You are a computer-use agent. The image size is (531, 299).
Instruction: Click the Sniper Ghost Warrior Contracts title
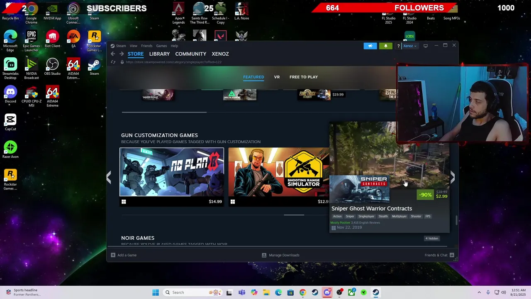372,208
